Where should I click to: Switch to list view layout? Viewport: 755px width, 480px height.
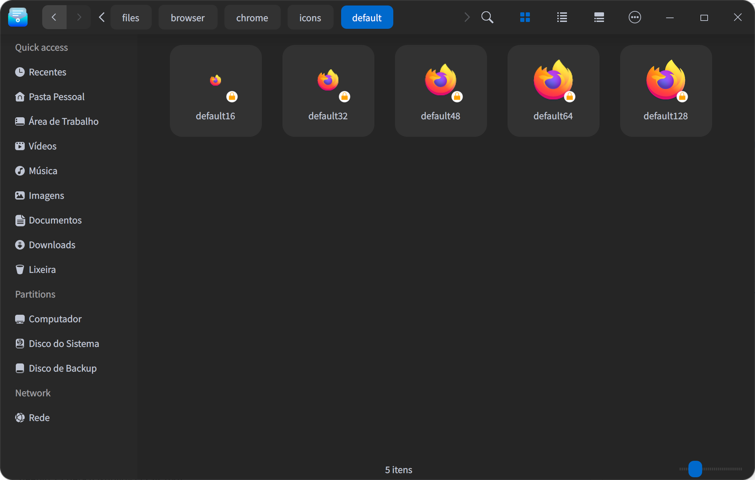562,17
